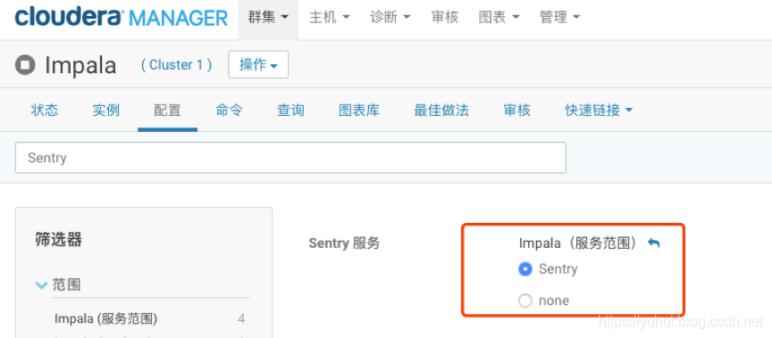Filter by Impala (服务范围) scope

tap(105, 319)
